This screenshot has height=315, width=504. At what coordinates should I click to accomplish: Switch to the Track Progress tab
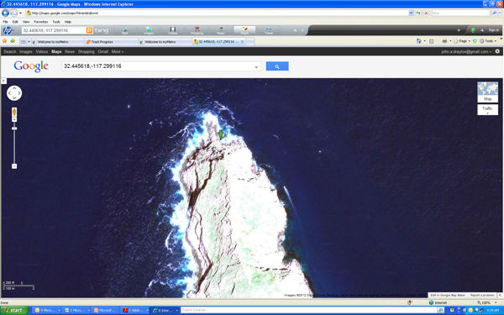click(x=111, y=42)
